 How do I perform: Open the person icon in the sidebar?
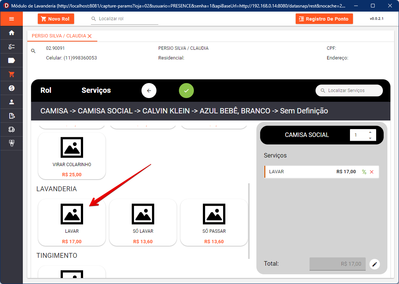click(12, 102)
